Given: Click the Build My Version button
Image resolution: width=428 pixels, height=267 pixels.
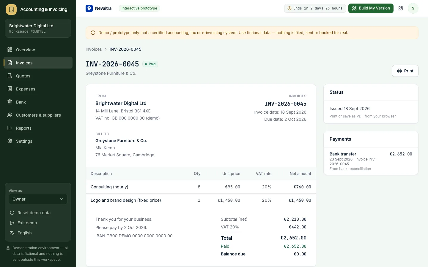Looking at the screenshot, I should click(371, 8).
